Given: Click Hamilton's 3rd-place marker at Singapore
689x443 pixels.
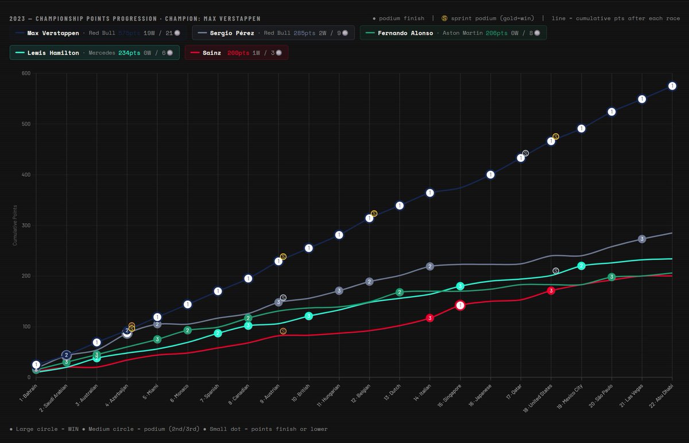Looking at the screenshot, I should [460, 286].
